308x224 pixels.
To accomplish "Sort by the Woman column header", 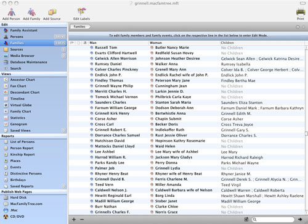I will click(x=184, y=43).
